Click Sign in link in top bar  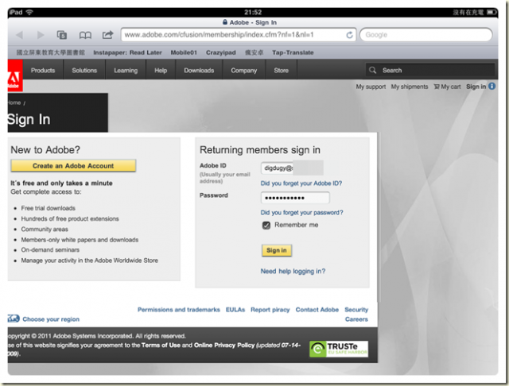[476, 87]
